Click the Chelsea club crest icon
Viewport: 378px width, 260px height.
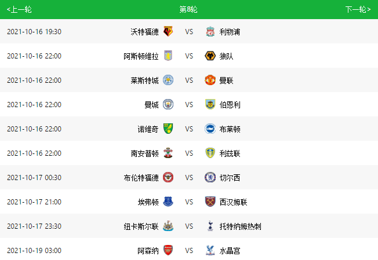tap(210, 178)
